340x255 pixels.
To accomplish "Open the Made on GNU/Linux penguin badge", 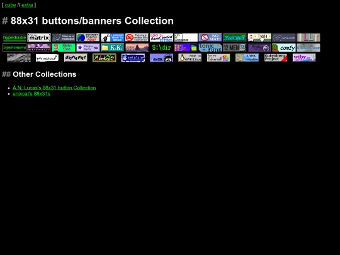I will click(190, 58).
